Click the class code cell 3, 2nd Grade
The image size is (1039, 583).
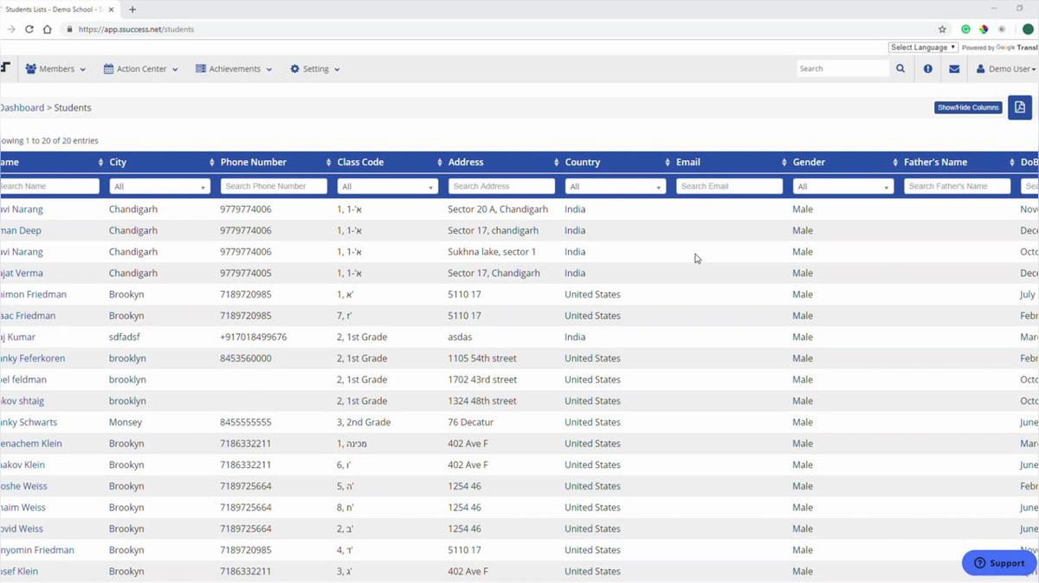click(x=364, y=422)
